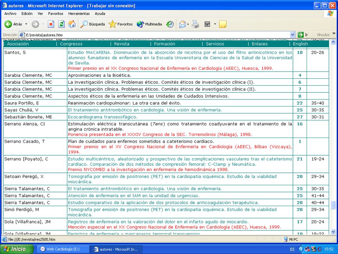Go to the home page via the house icon
338x254 pixels.
click(72, 24)
